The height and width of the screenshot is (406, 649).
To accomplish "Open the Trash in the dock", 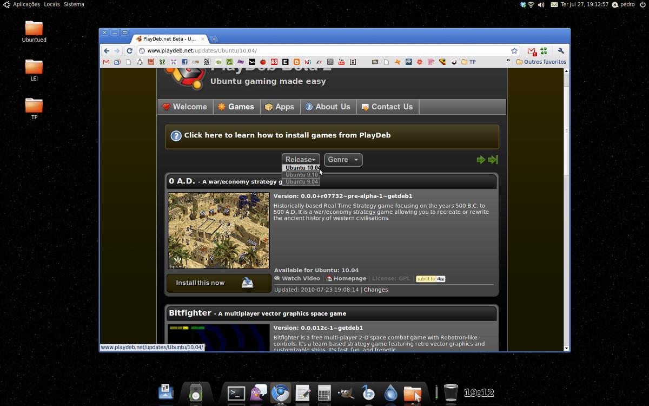I will click(x=451, y=392).
